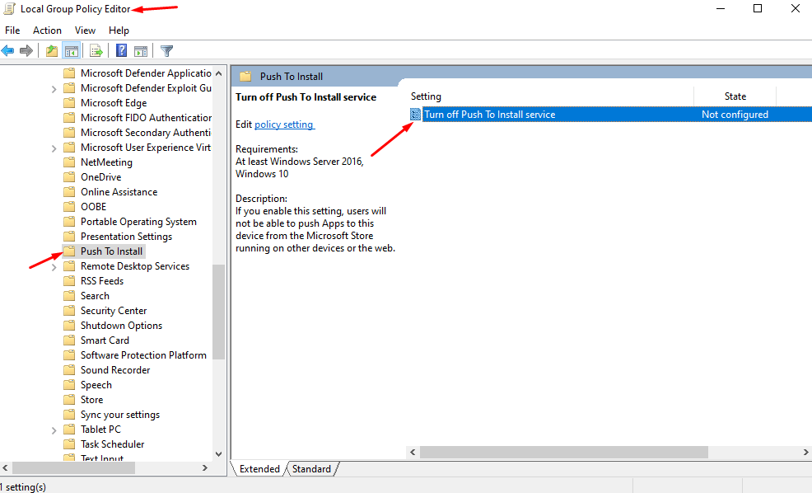The image size is (812, 493).
Task: Toggle Show/Hide Console Tree icon
Action: (71, 51)
